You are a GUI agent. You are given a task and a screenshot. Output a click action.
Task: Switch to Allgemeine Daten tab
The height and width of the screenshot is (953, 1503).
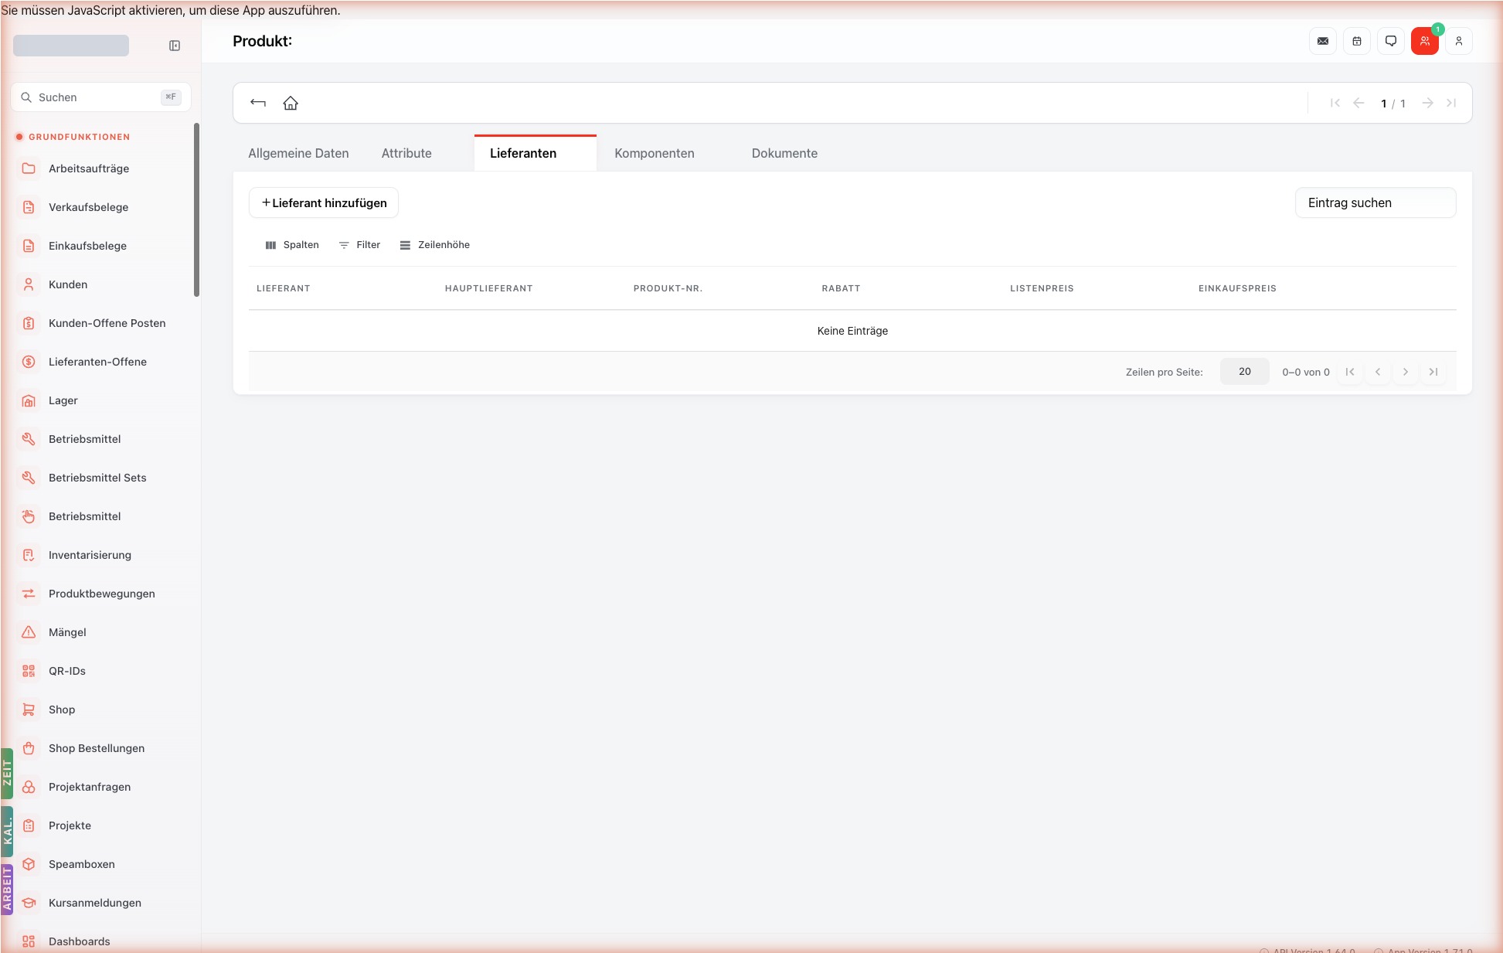298,153
